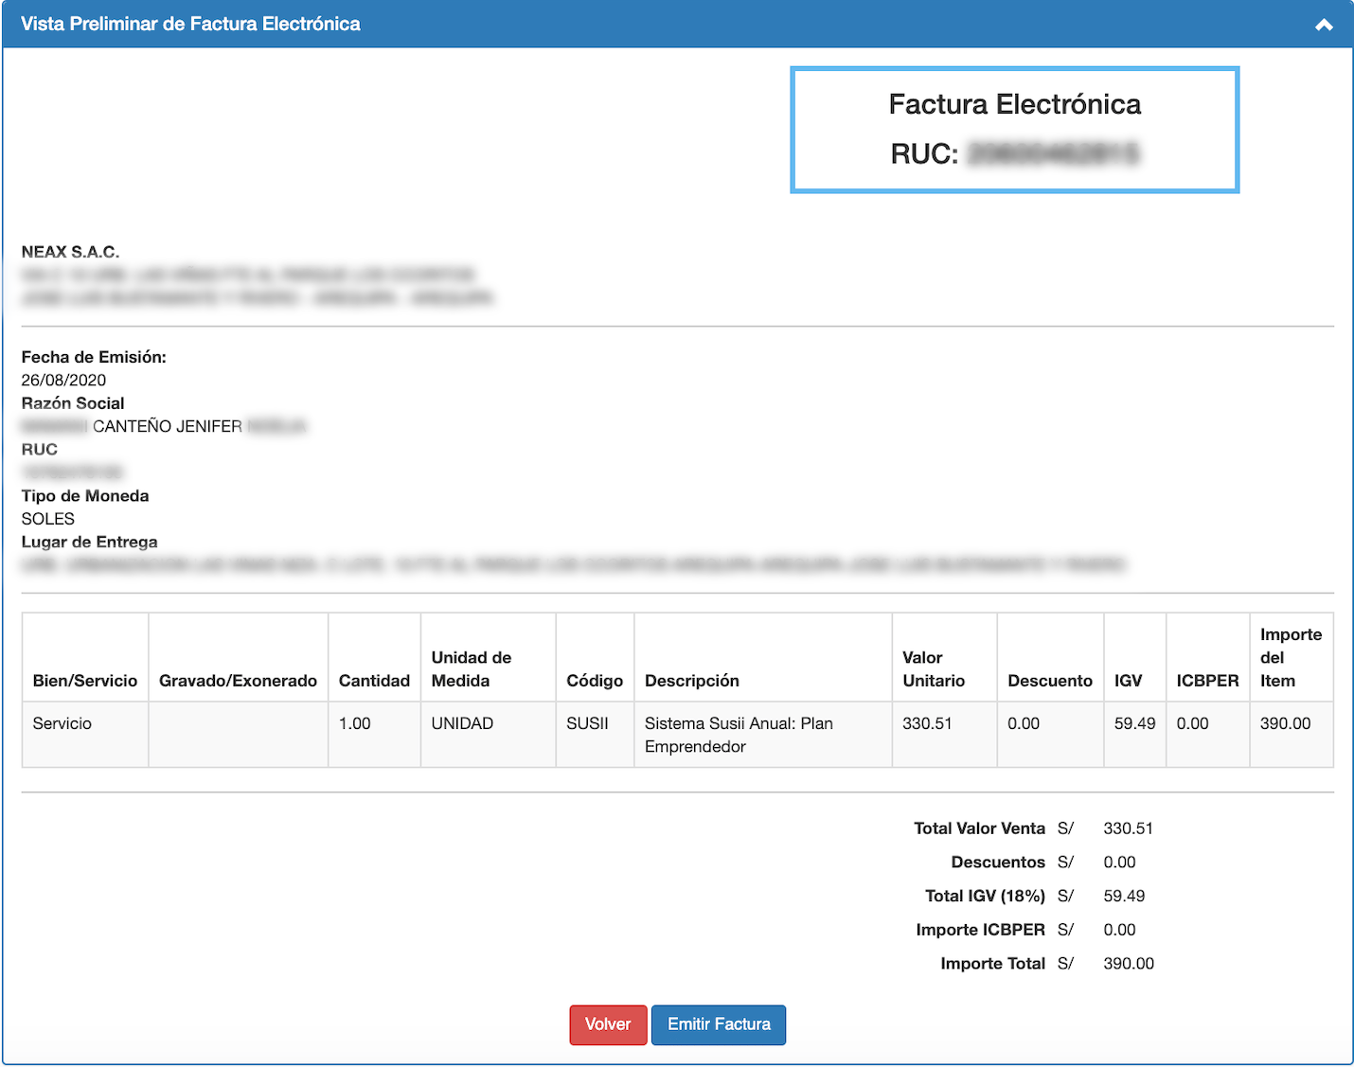Viewport: 1354px width, 1067px height.
Task: Click the emission date 26/08/2020
Action: 63,381
